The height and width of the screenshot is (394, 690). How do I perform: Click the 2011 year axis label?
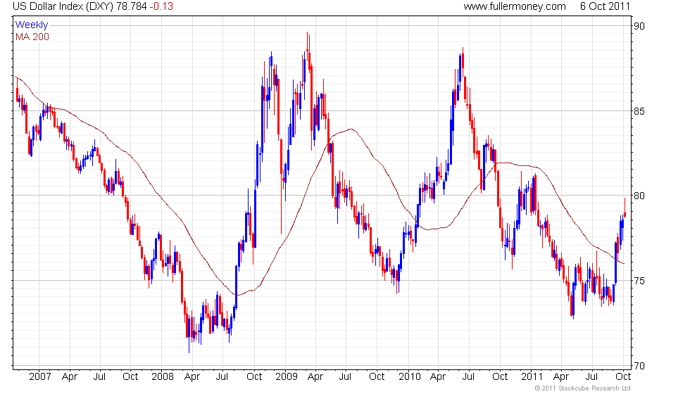tap(532, 377)
